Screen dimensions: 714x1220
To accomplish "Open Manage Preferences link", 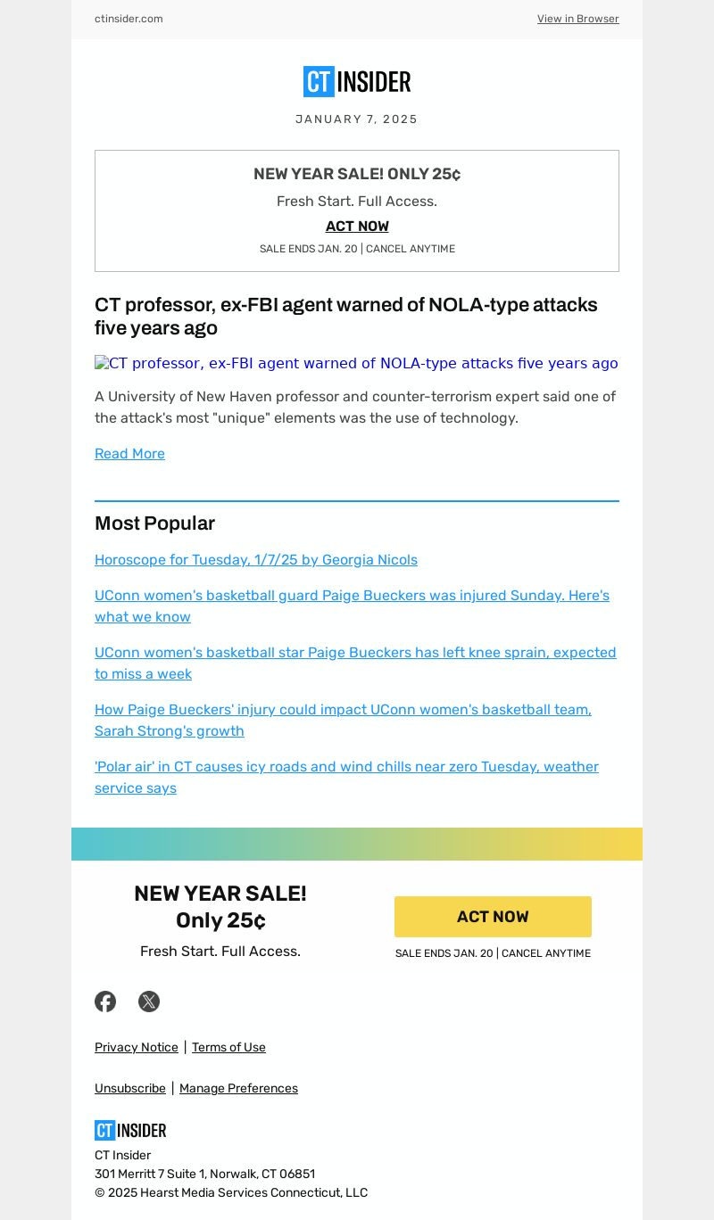I will (x=238, y=1088).
